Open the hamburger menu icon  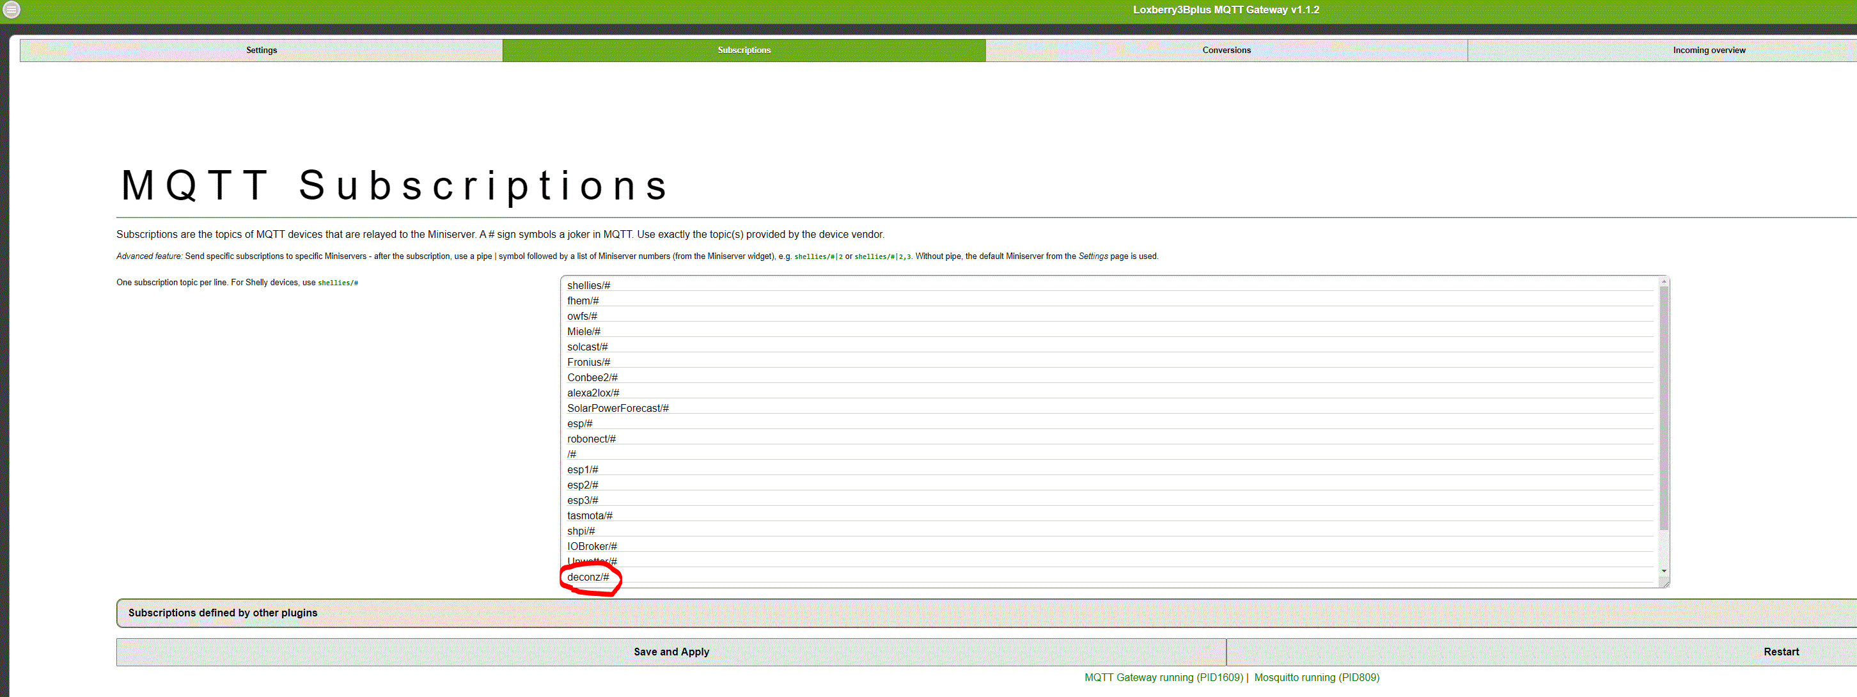tap(12, 10)
